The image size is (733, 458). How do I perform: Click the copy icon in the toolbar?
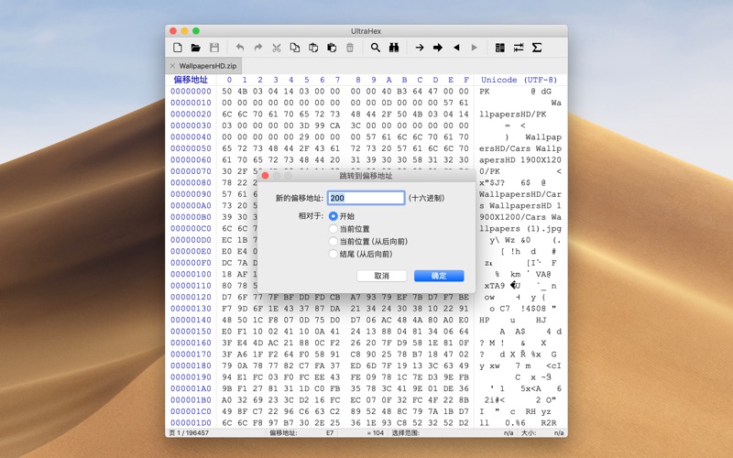point(295,48)
